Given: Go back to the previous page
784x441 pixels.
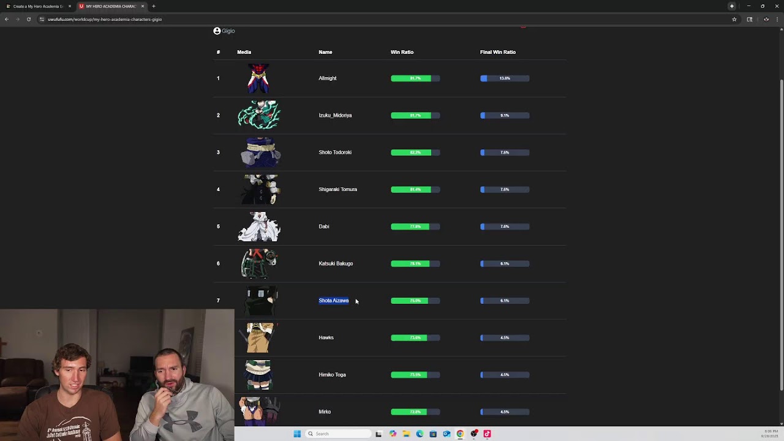Looking at the screenshot, I should (x=7, y=19).
